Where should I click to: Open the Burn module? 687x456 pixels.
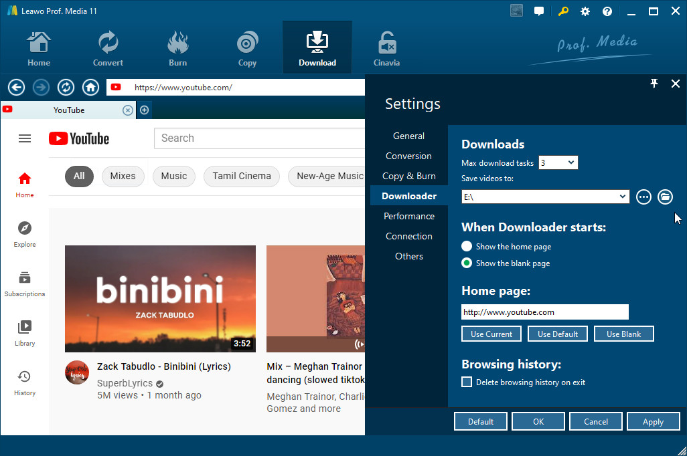177,48
